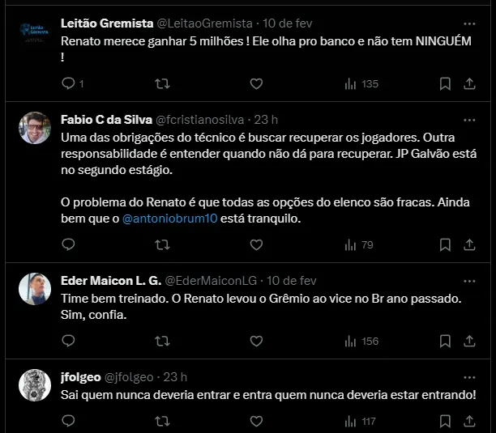
Task: Open Eder Maicon's 10 de fev timestamp
Action: (x=291, y=280)
